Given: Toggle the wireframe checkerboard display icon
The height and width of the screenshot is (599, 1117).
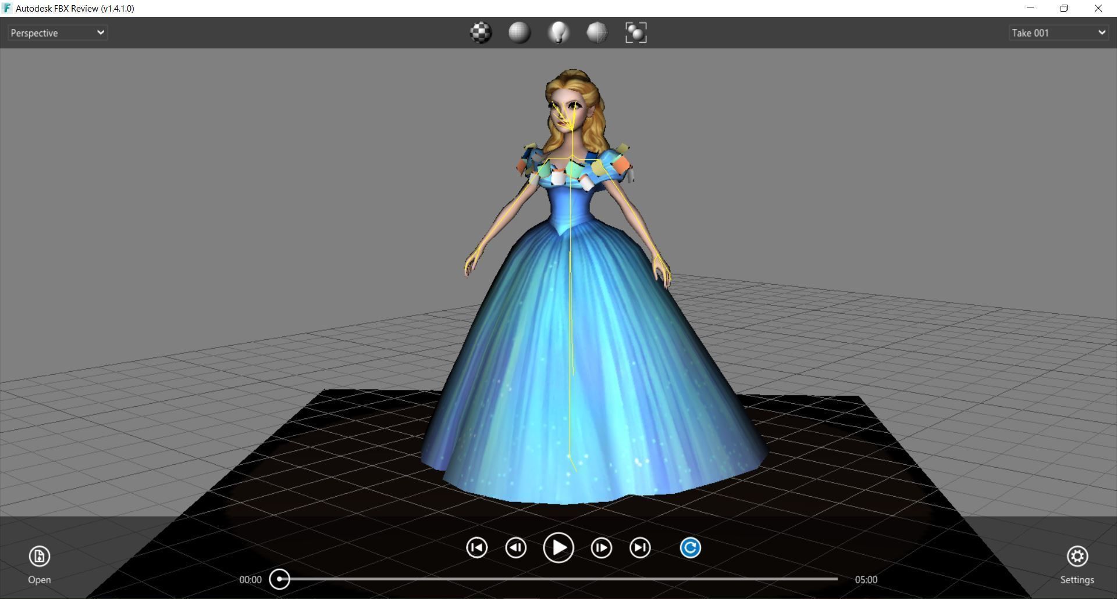Looking at the screenshot, I should 481,33.
